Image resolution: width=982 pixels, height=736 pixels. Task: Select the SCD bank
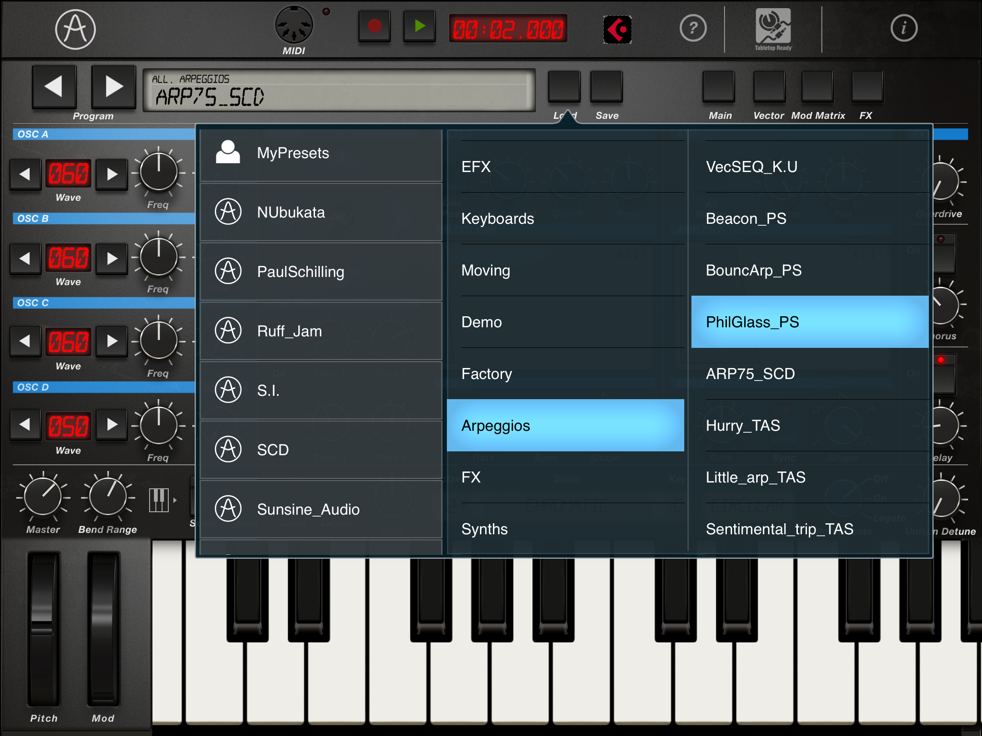tap(321, 450)
